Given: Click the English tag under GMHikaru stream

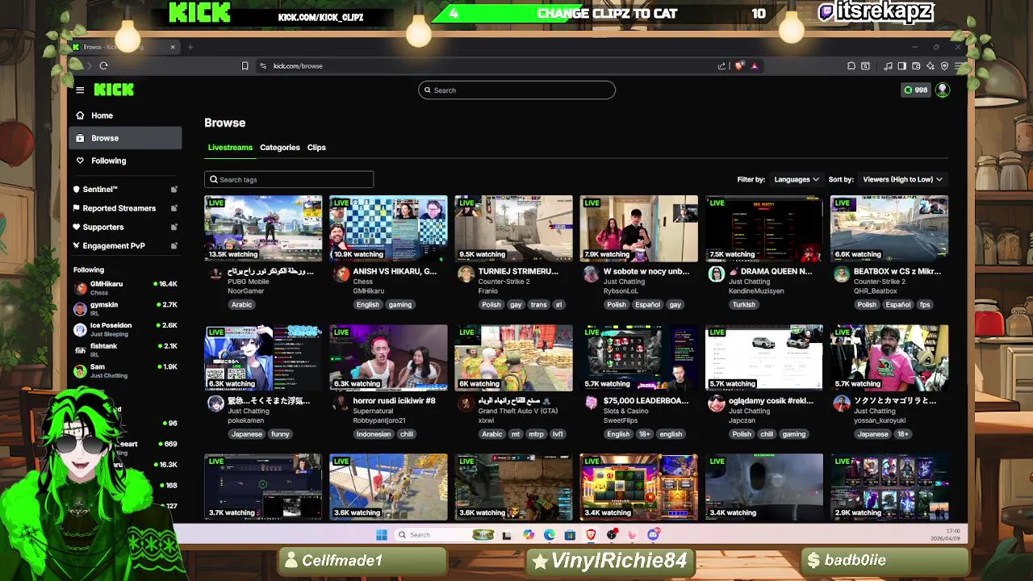Looking at the screenshot, I should (368, 305).
